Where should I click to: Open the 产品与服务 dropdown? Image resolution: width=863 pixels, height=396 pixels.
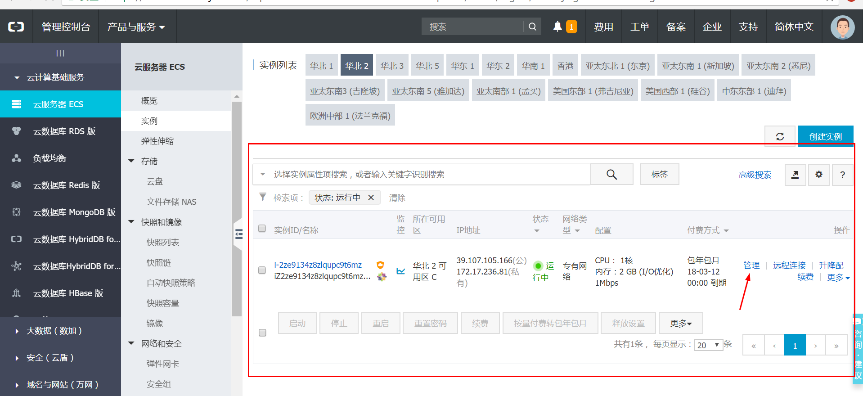click(x=136, y=27)
